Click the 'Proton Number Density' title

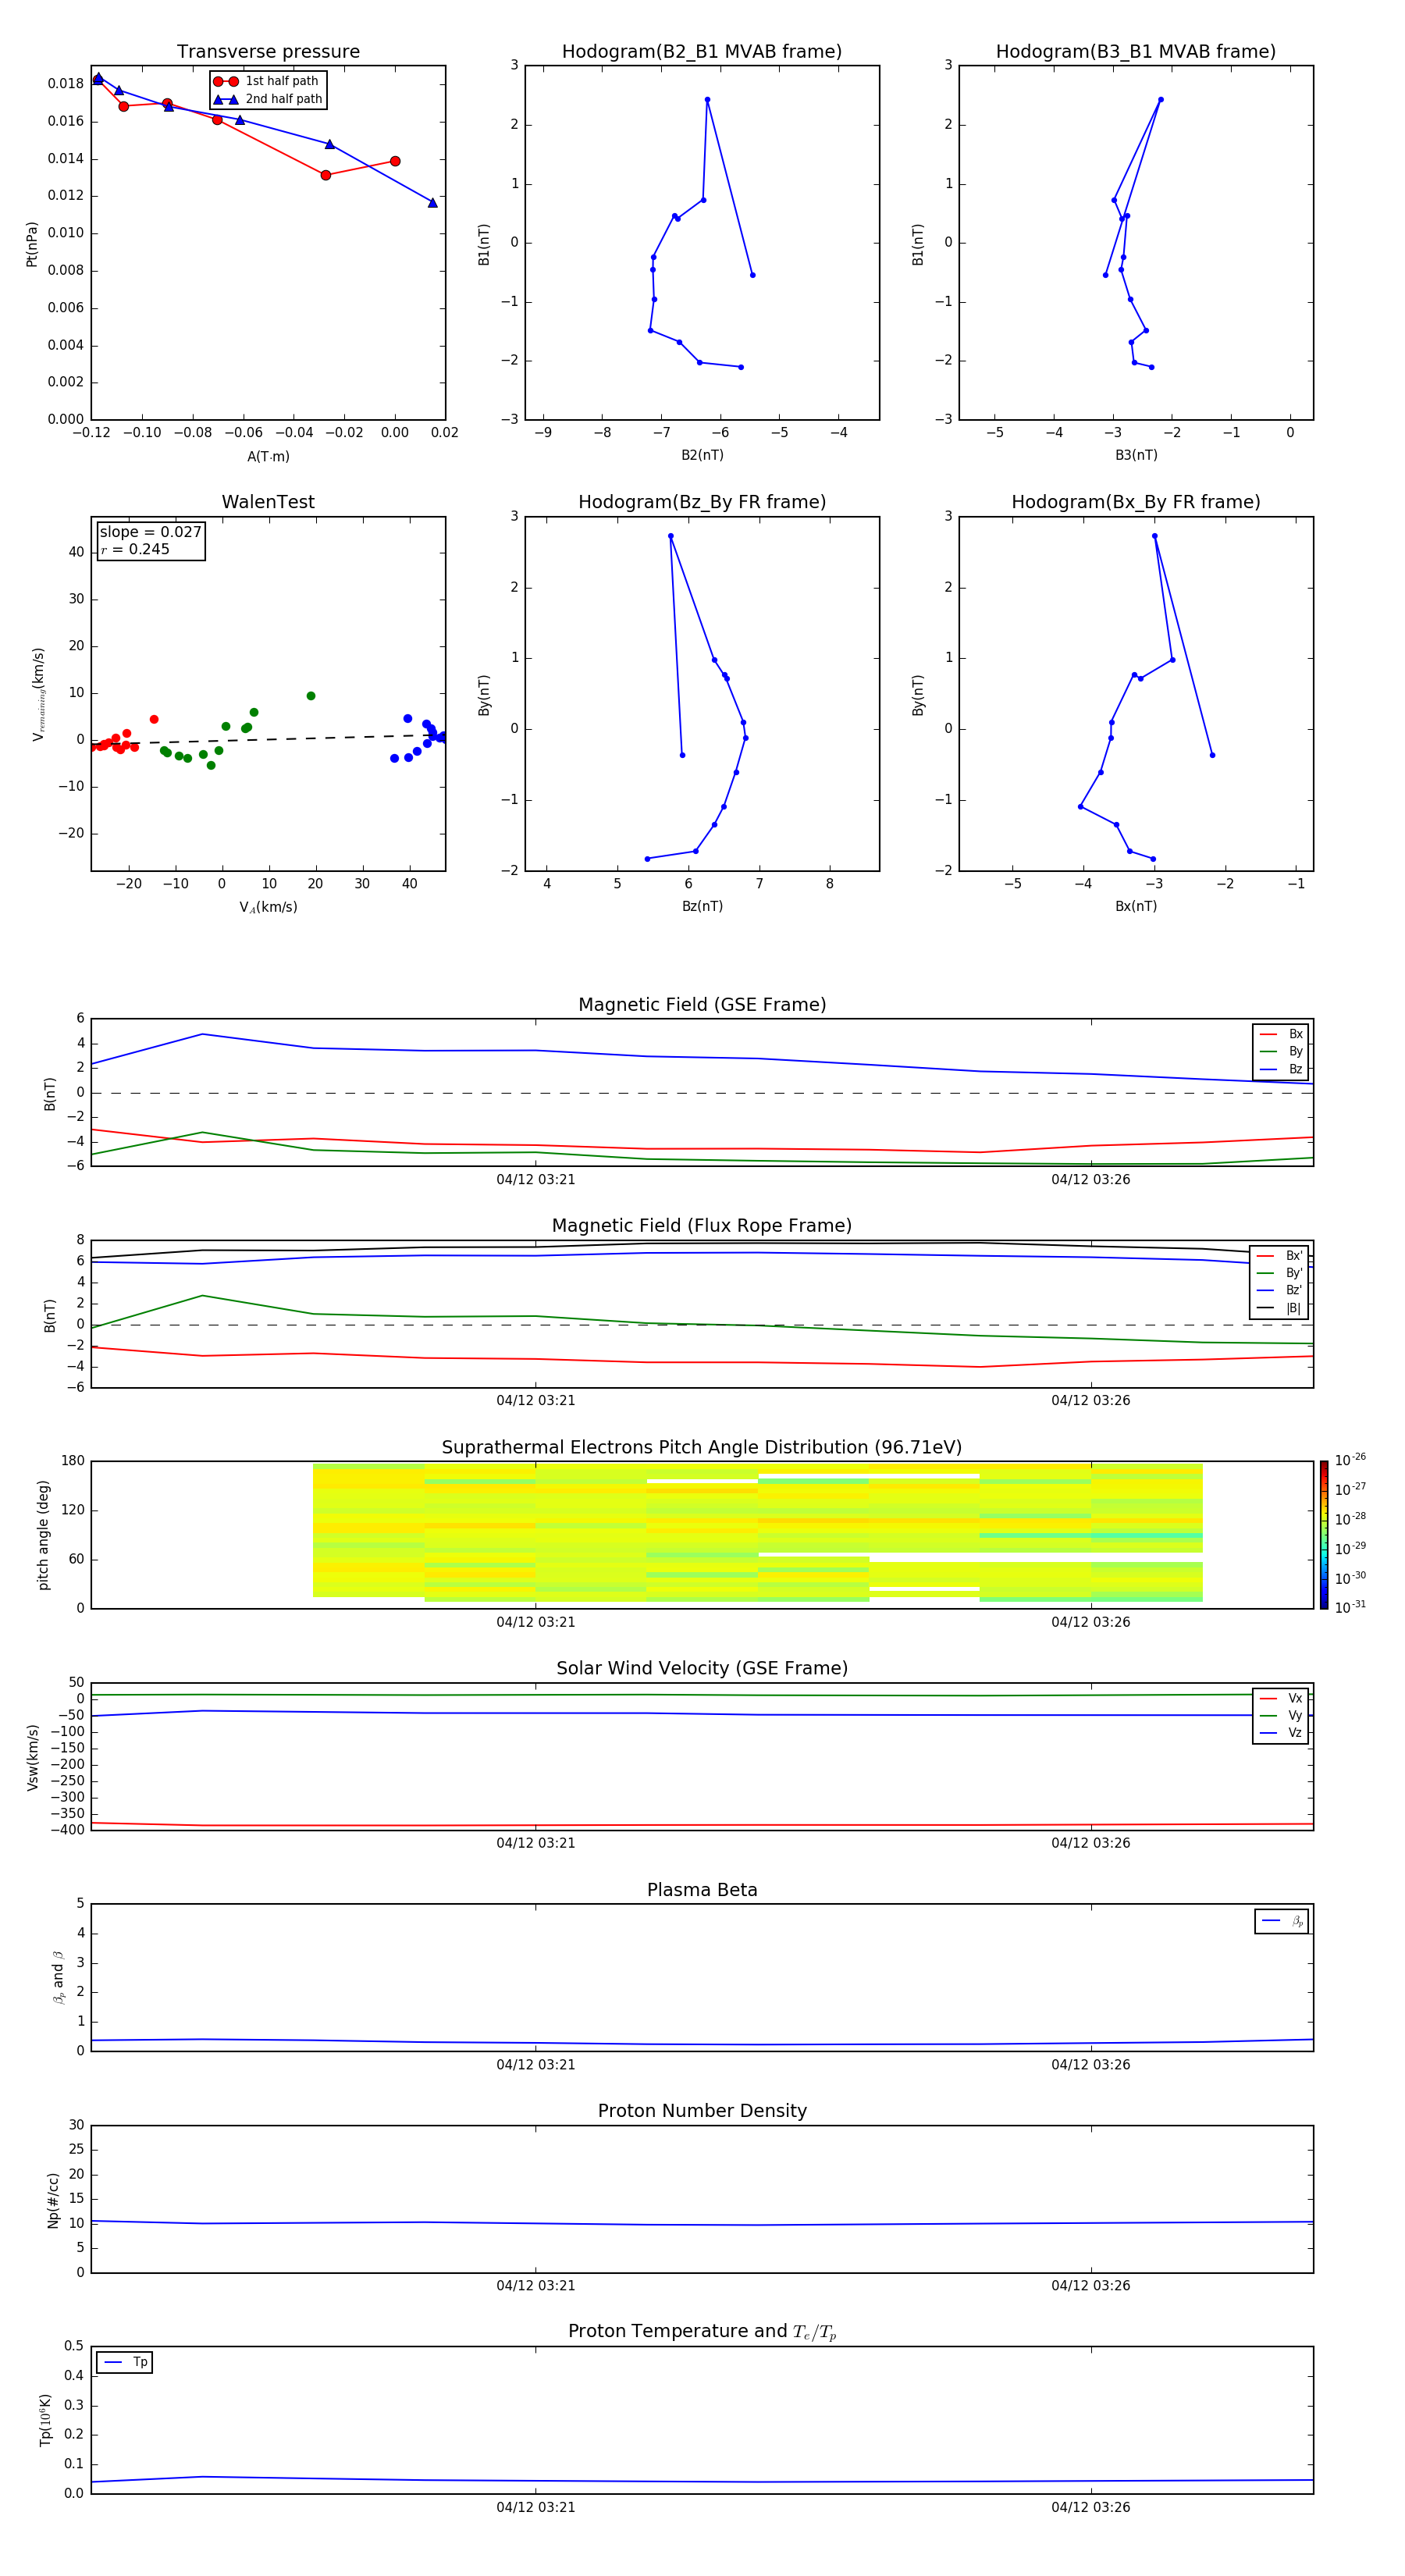702,2111
